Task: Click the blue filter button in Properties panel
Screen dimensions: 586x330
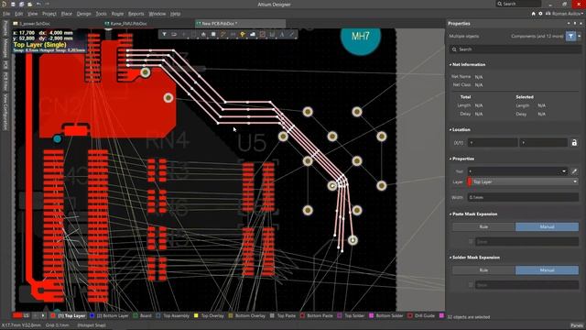Action: click(570, 37)
